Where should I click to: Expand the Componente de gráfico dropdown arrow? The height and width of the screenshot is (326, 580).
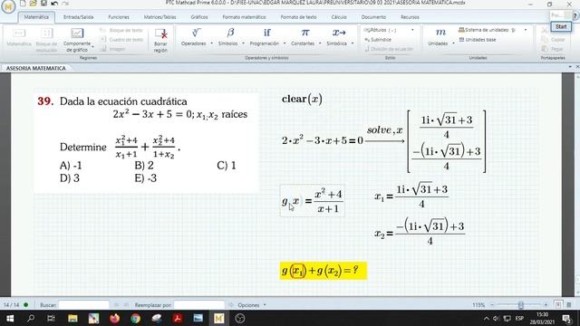(x=92, y=46)
